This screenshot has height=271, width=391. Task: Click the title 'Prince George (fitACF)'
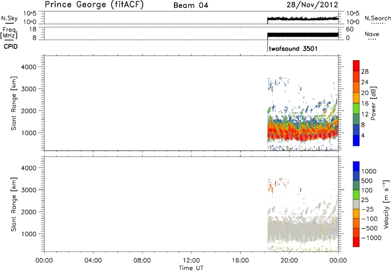click(x=94, y=5)
